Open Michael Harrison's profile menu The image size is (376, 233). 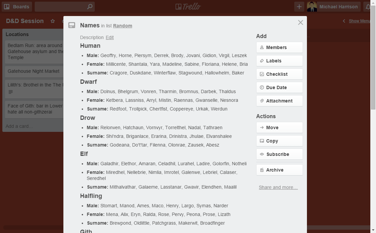coord(333,6)
